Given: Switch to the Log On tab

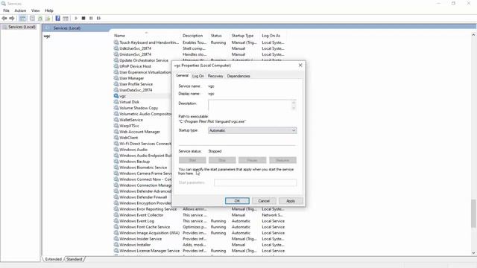Looking at the screenshot, I should pos(198,76).
